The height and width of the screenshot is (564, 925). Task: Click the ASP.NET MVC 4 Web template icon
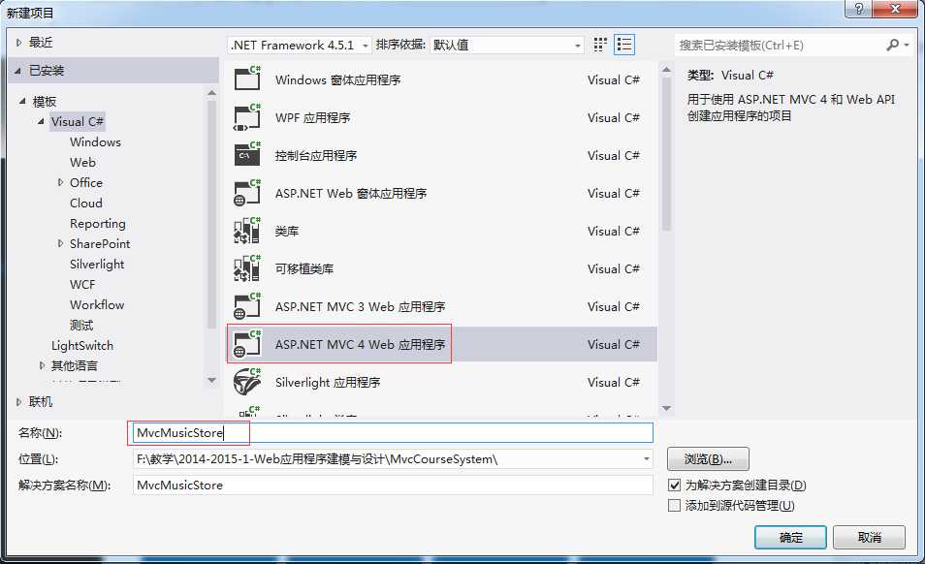point(247,344)
